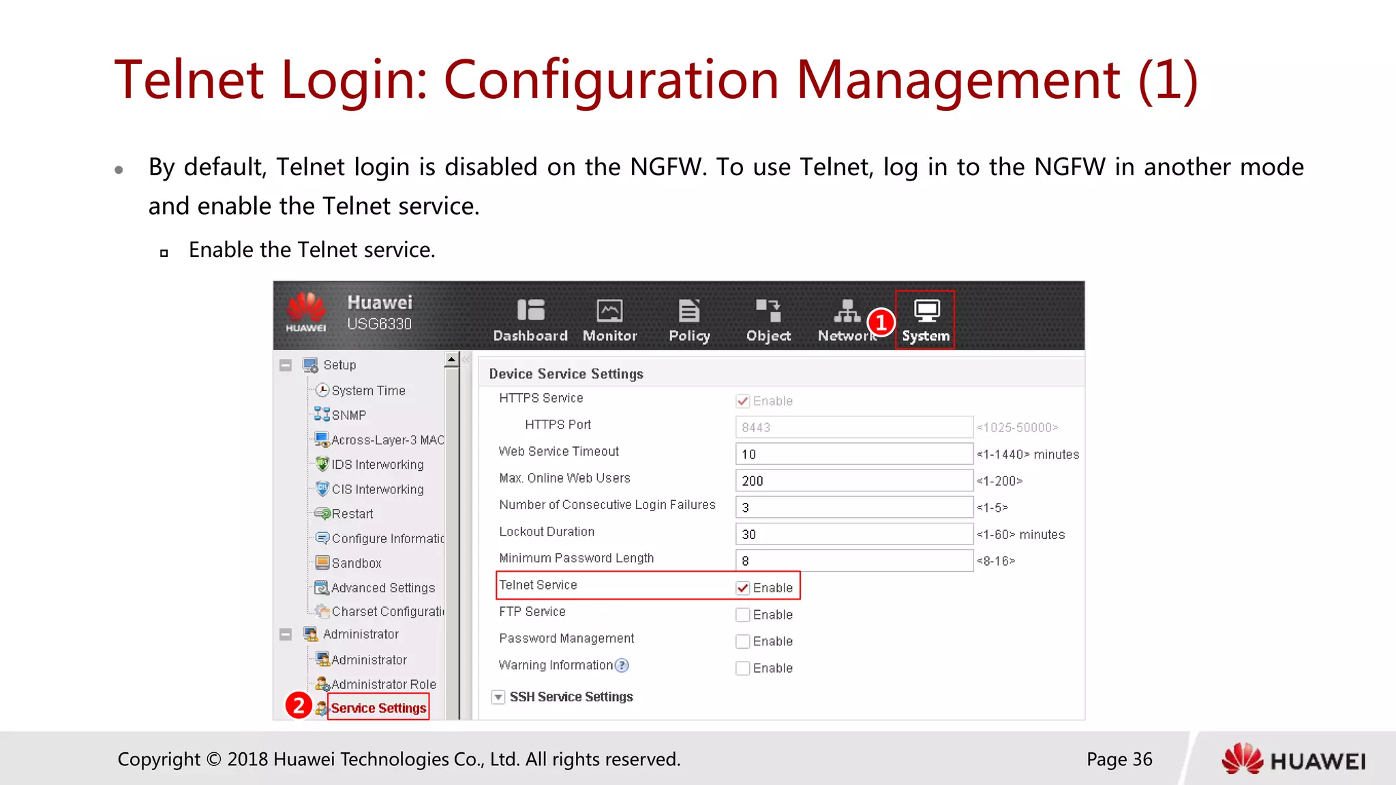Select IDS Interworking tree item
This screenshot has height=785, width=1396.
pyautogui.click(x=378, y=465)
